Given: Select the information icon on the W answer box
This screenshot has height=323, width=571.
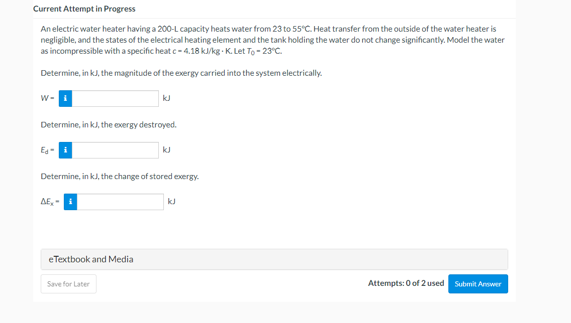Looking at the screenshot, I should [x=65, y=98].
